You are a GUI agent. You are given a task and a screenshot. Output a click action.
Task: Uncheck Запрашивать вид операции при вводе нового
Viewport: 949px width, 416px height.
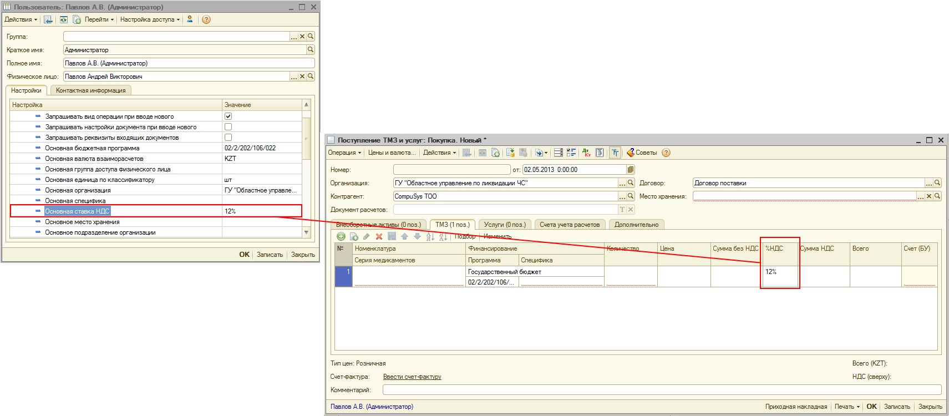pyautogui.click(x=228, y=116)
